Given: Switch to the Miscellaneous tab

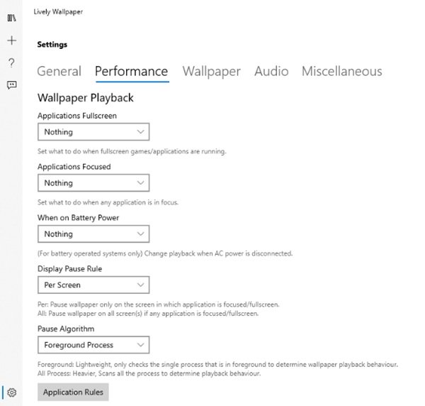Looking at the screenshot, I should coord(342,72).
